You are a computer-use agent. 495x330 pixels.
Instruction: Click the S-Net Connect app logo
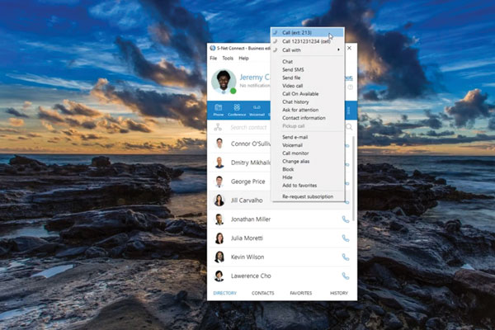point(213,48)
